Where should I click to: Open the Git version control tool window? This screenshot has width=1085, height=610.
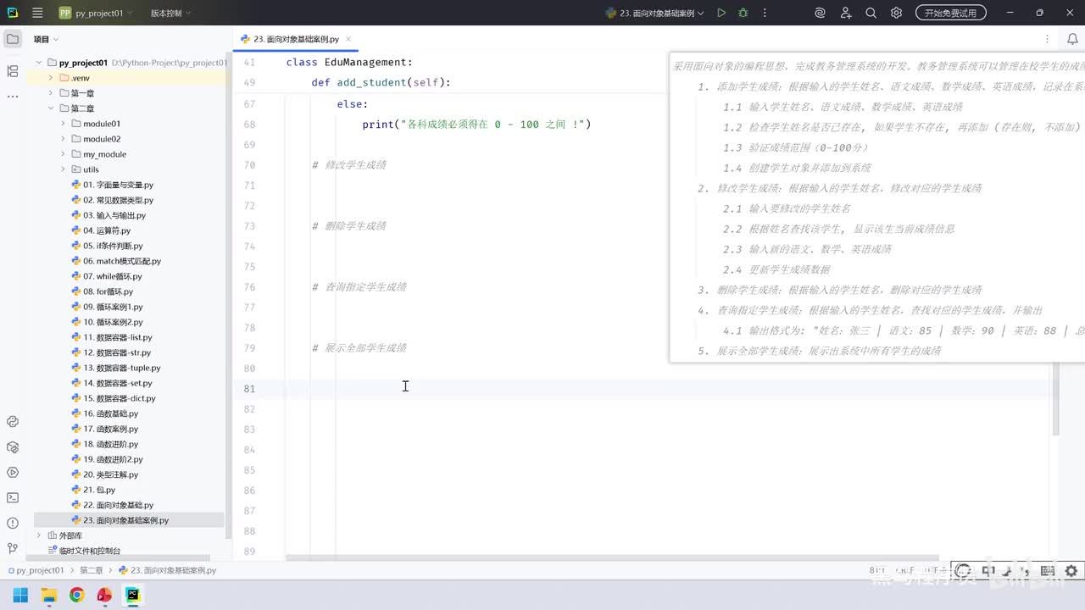point(12,548)
